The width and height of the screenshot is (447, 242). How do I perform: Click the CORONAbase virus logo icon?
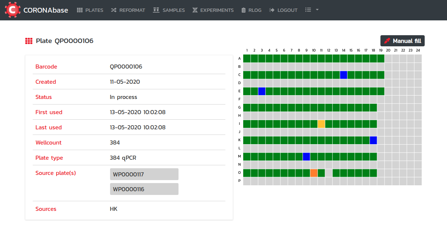[x=13, y=10]
